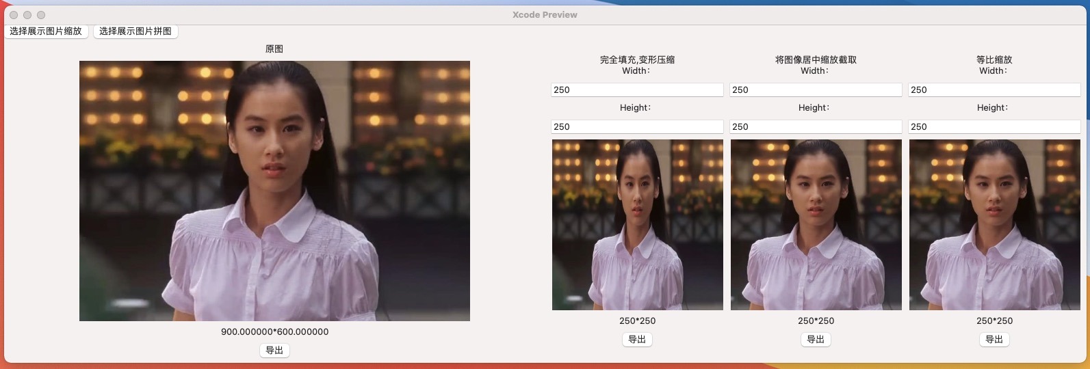Click the 等比缩放 heading
The height and width of the screenshot is (369, 1090).
[x=994, y=59]
